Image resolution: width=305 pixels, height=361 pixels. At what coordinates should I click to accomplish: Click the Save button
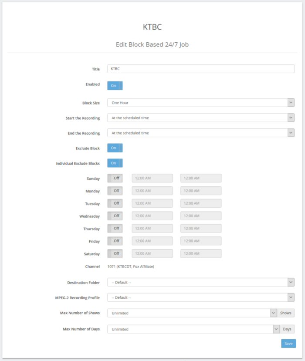point(288,344)
